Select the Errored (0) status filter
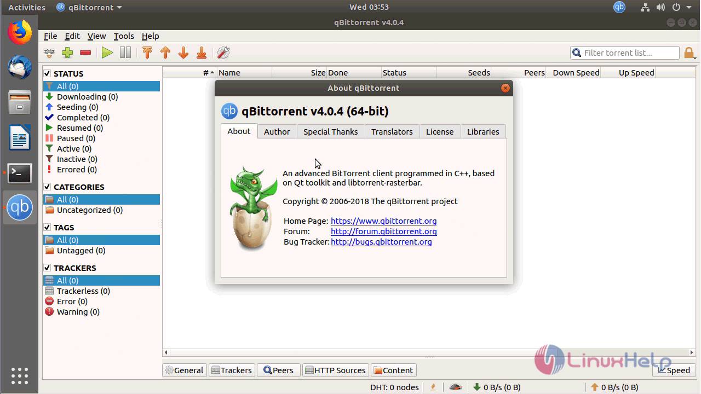701x394 pixels. click(101, 170)
